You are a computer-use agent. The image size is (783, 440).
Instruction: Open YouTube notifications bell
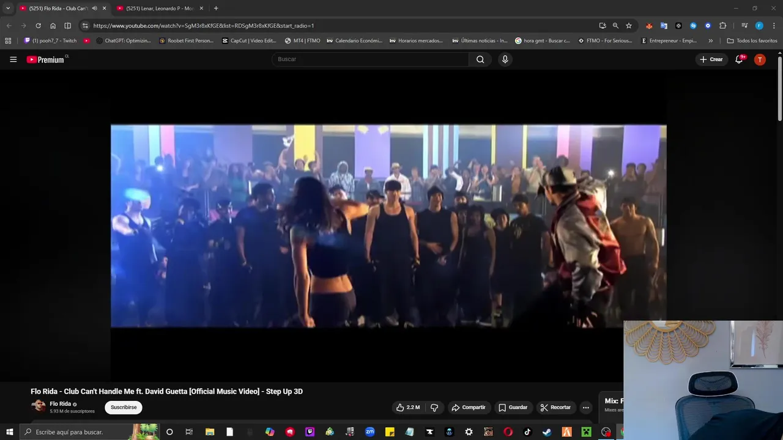(x=739, y=59)
